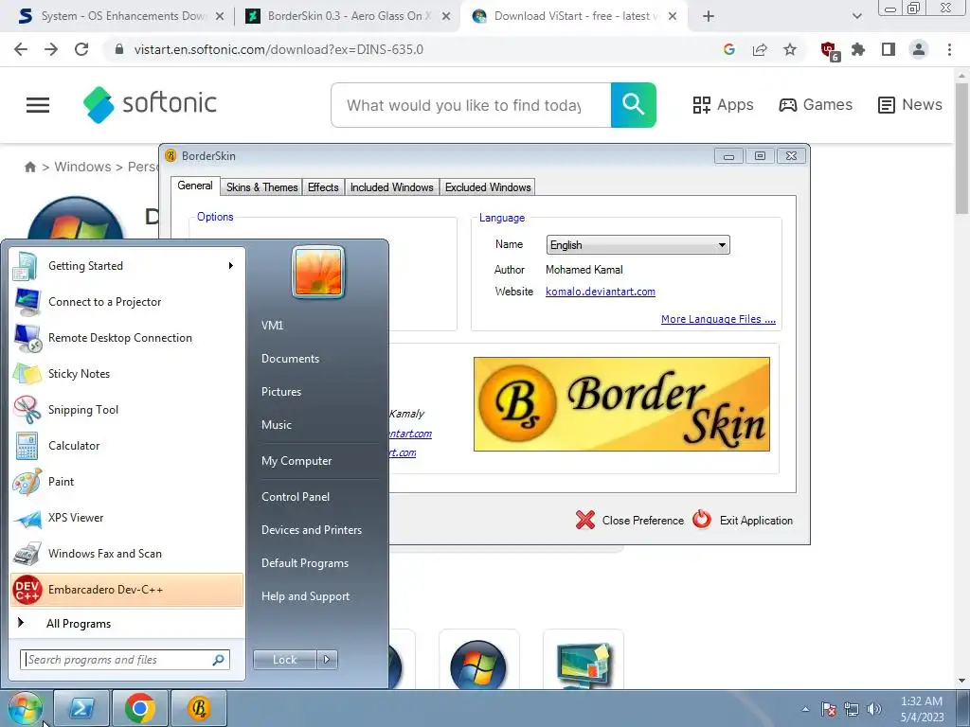Expand the Lock options arrow
Image resolution: width=970 pixels, height=727 pixels.
click(x=327, y=660)
